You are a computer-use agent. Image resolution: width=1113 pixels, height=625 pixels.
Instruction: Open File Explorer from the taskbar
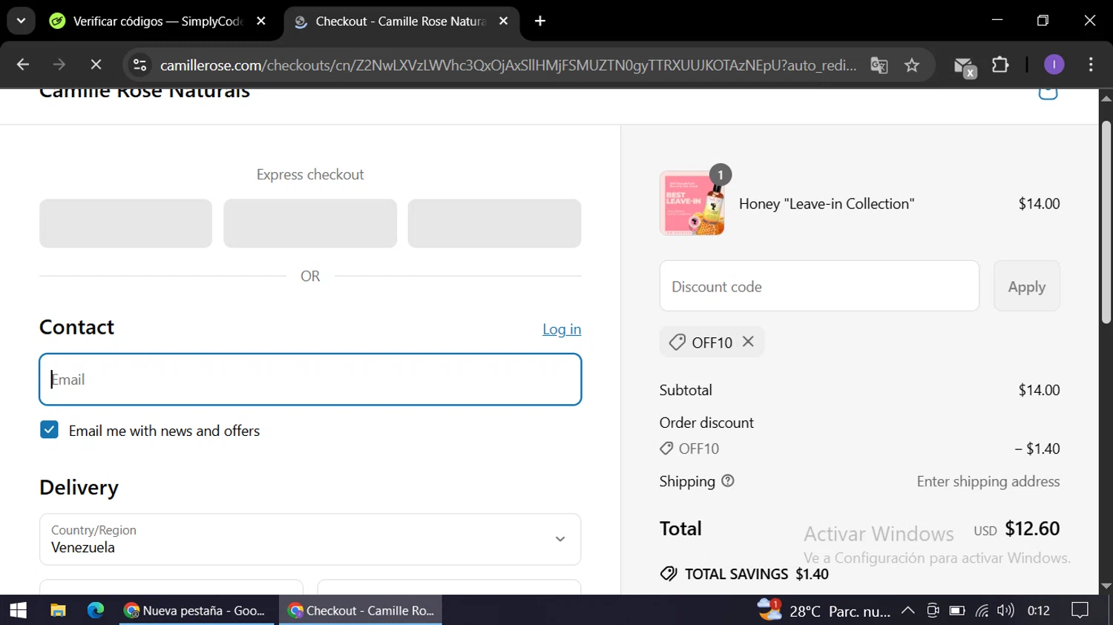[x=58, y=610]
